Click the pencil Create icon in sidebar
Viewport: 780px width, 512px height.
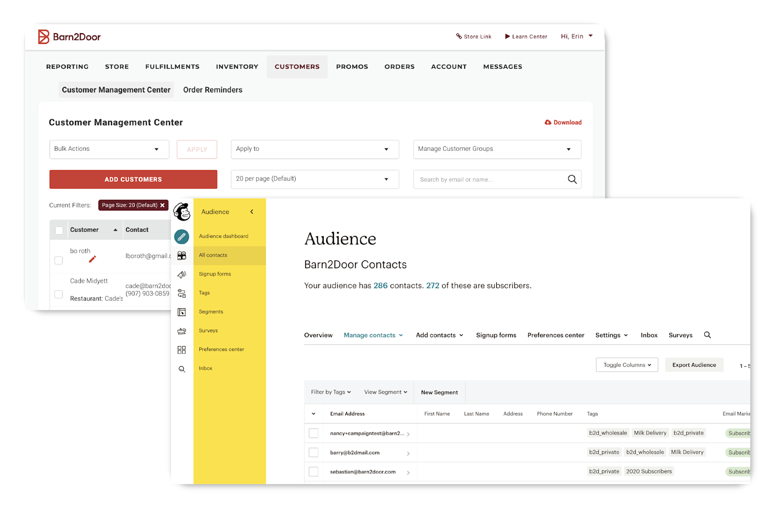pos(181,236)
